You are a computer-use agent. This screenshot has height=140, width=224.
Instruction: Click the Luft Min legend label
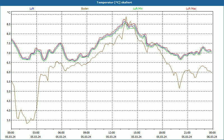(x=138, y=9)
